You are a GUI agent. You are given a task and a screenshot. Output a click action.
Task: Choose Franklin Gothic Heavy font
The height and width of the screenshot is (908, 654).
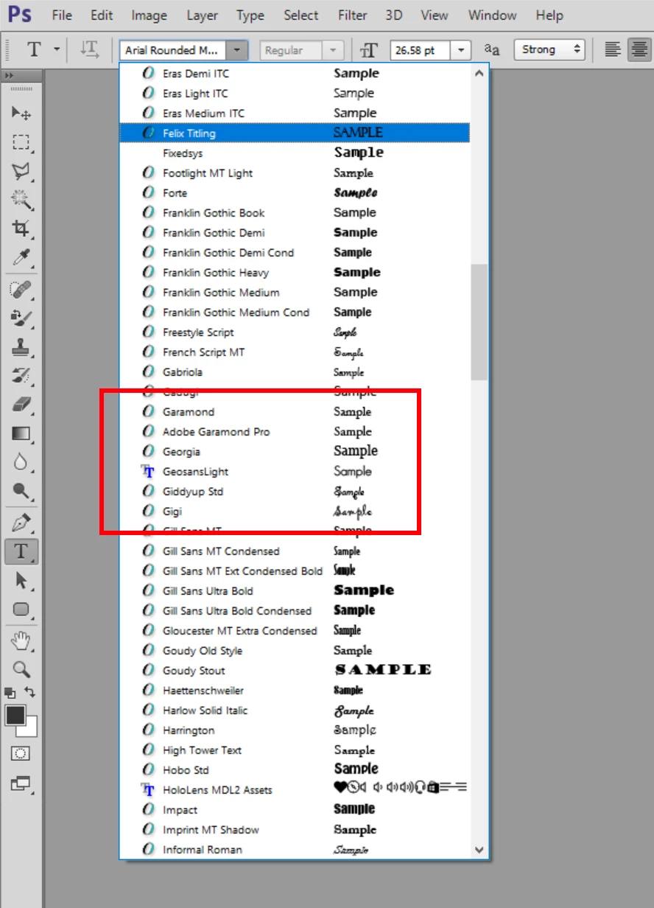tap(295, 272)
